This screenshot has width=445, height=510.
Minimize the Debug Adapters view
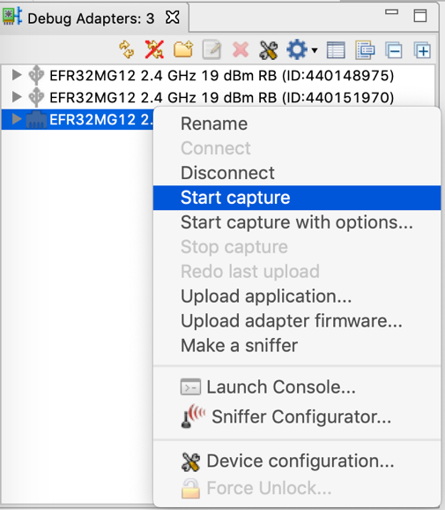click(x=391, y=12)
